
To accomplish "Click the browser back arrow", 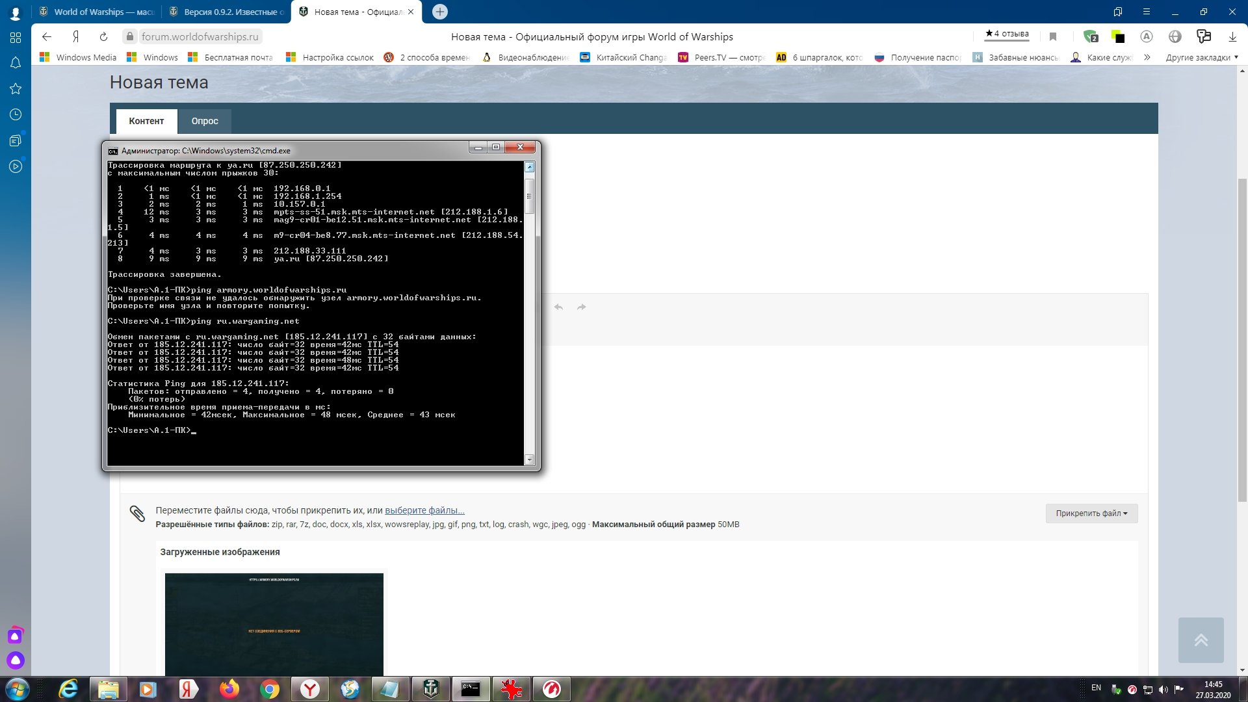I will click(47, 37).
